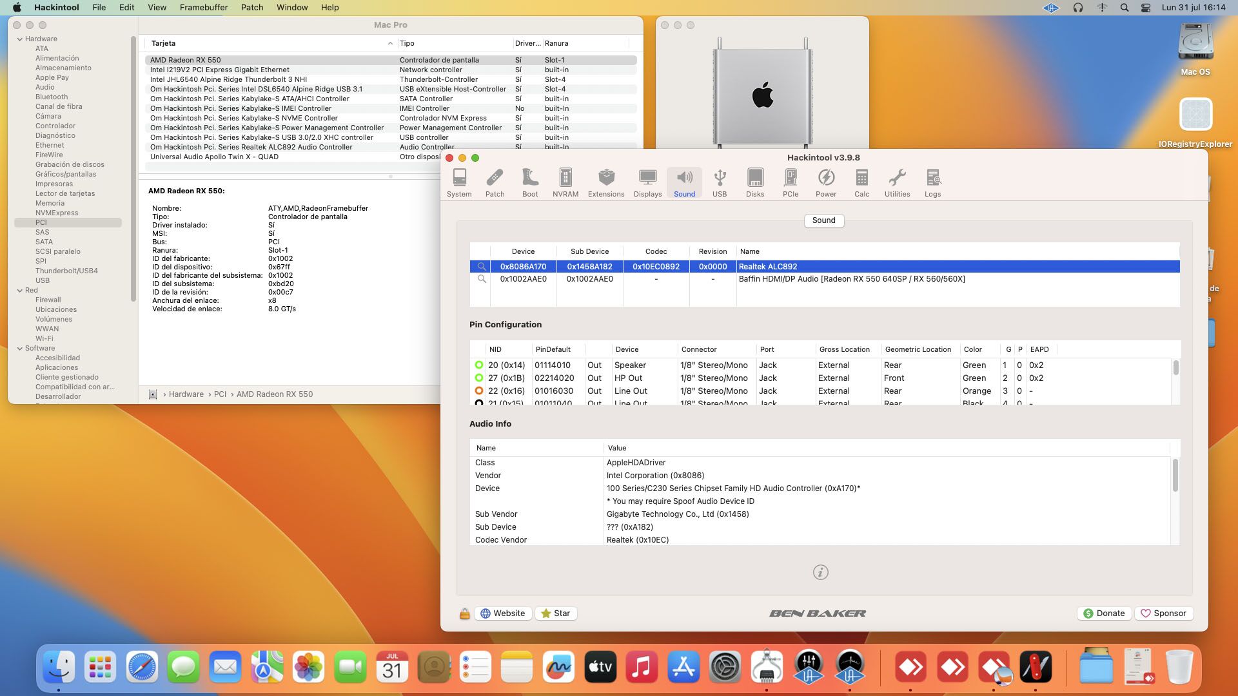Select the green radio for NID 27
This screenshot has width=1238, height=696.
tap(479, 378)
